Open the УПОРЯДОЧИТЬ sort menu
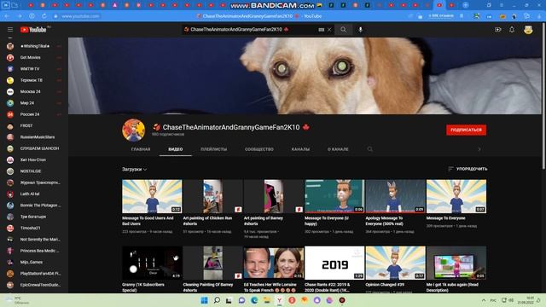The width and height of the screenshot is (546, 307). click(x=468, y=169)
